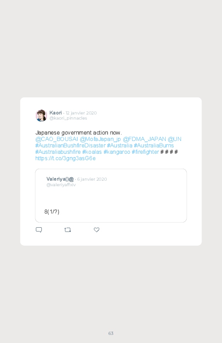Click the reply speech bubble icon
This screenshot has height=343, width=222.
[39, 230]
